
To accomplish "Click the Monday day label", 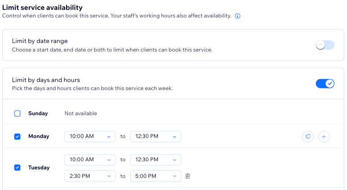I will coord(39,136).
